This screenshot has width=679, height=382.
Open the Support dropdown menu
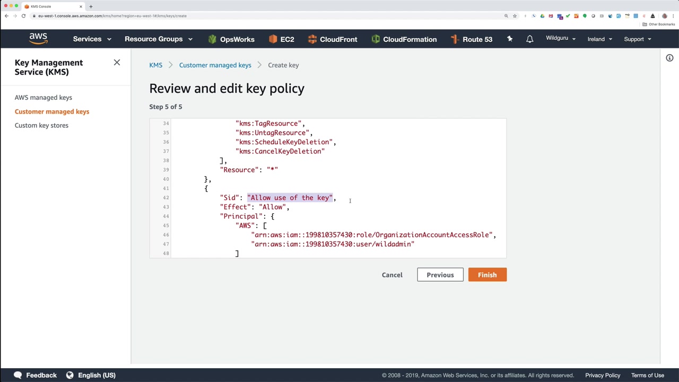(638, 39)
